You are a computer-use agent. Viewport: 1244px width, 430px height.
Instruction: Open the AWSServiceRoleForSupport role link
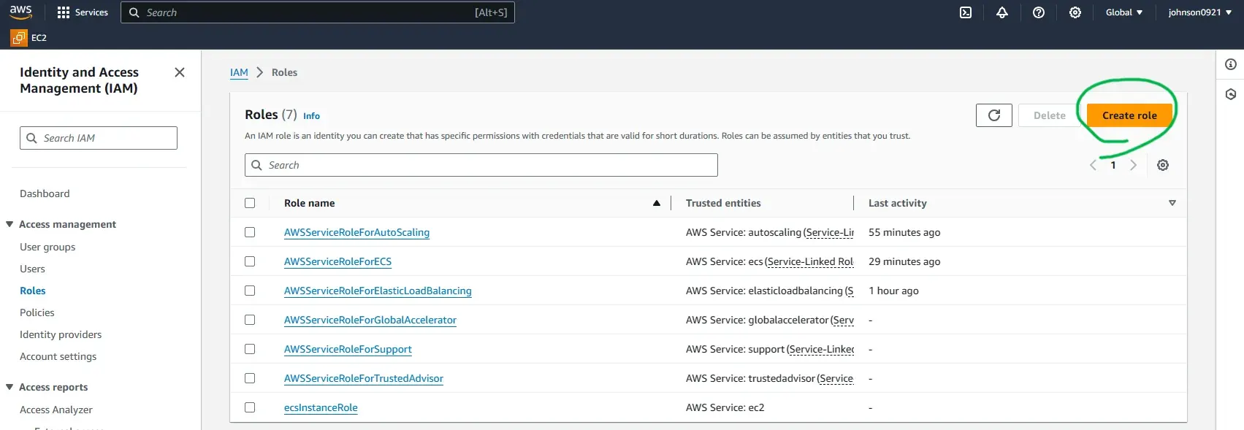(348, 349)
